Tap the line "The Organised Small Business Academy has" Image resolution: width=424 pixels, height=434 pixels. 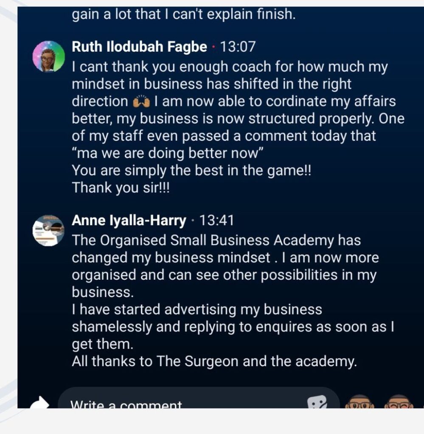[x=216, y=240]
